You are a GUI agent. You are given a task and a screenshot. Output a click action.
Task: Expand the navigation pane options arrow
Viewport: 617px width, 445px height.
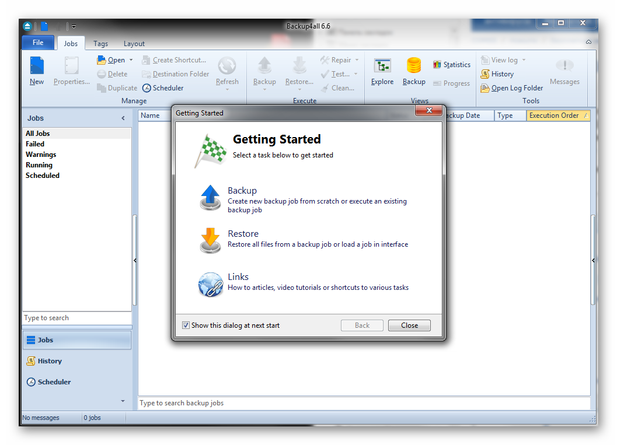tap(123, 401)
